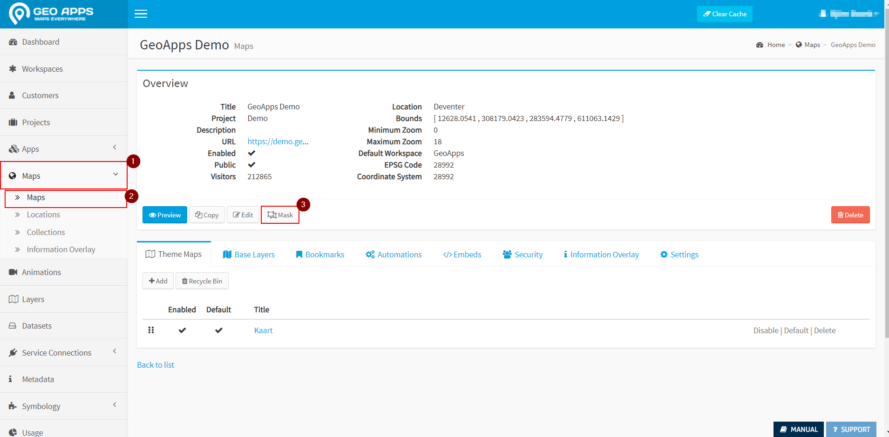Click the GeoApps logo in header
Viewport: 889px width, 437px height.
point(51,13)
